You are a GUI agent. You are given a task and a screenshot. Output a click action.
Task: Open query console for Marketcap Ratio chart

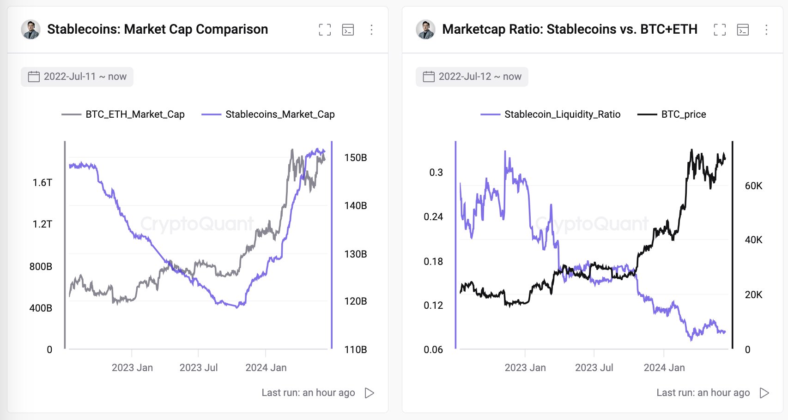click(x=743, y=30)
